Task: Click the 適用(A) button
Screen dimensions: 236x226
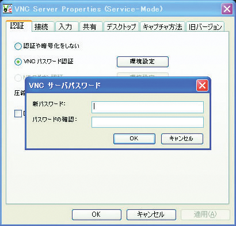Action: coord(205,214)
